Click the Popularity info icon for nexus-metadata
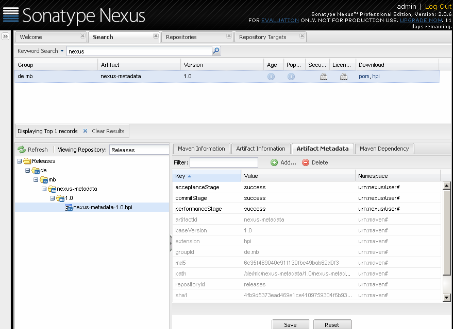 coord(291,77)
